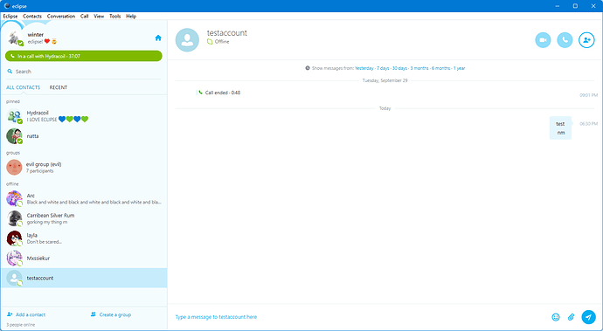Click layla's contact avatar
The height and width of the screenshot is (331, 603).
pyautogui.click(x=14, y=238)
